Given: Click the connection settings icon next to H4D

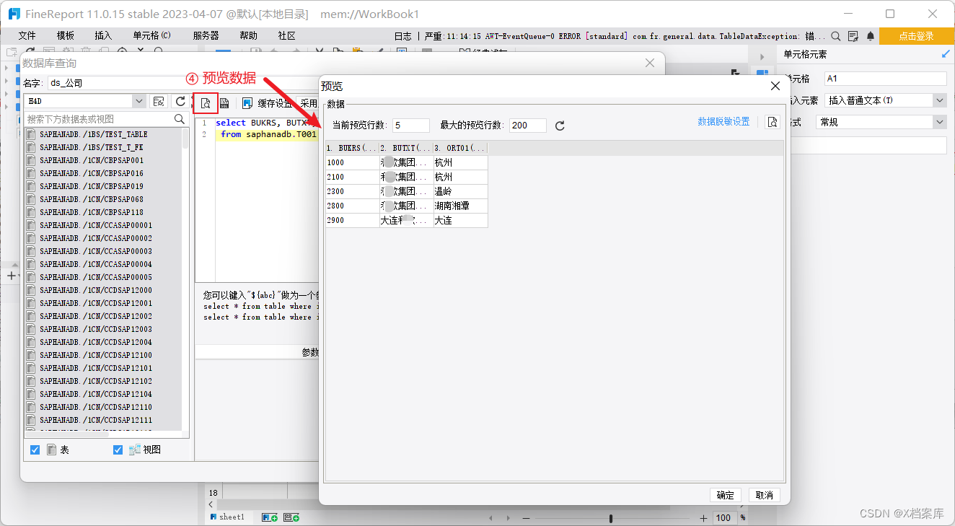Looking at the screenshot, I should 159,102.
